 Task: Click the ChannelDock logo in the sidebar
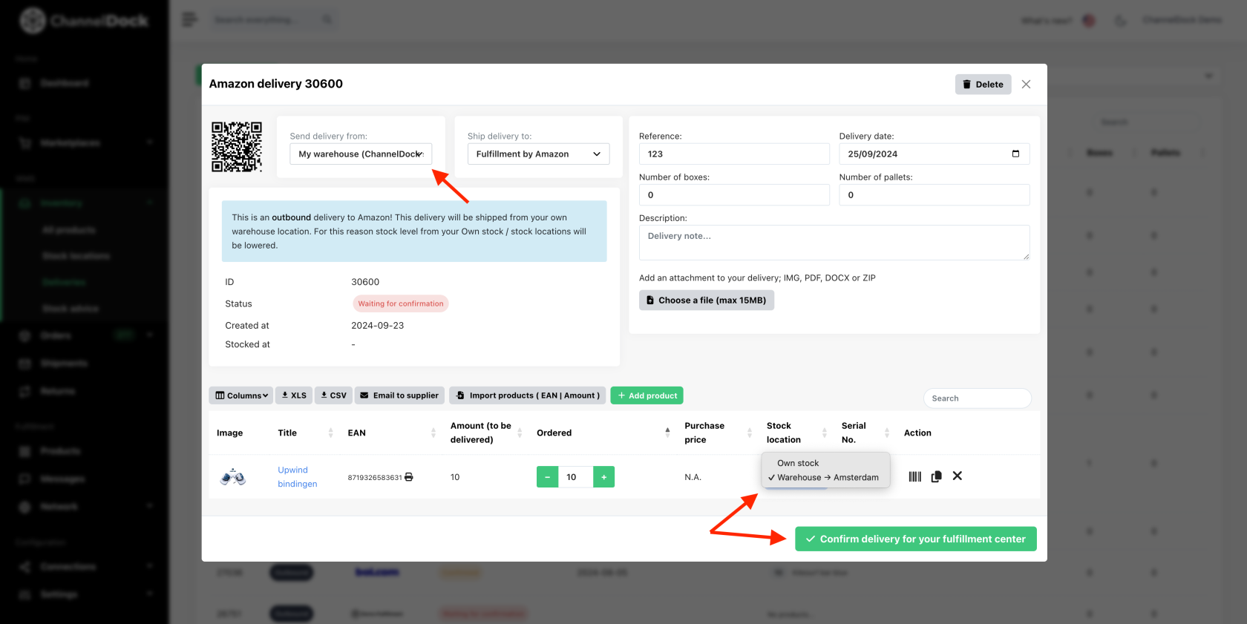pyautogui.click(x=84, y=21)
